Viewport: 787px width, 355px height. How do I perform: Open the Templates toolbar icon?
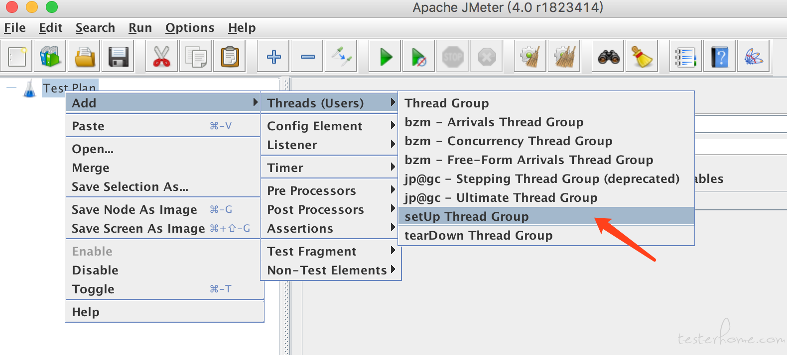[x=50, y=56]
